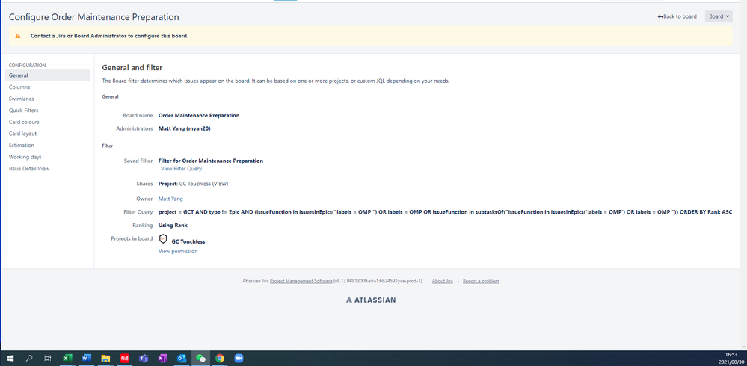Click the General and filter heading
747x366 pixels.
(132, 67)
